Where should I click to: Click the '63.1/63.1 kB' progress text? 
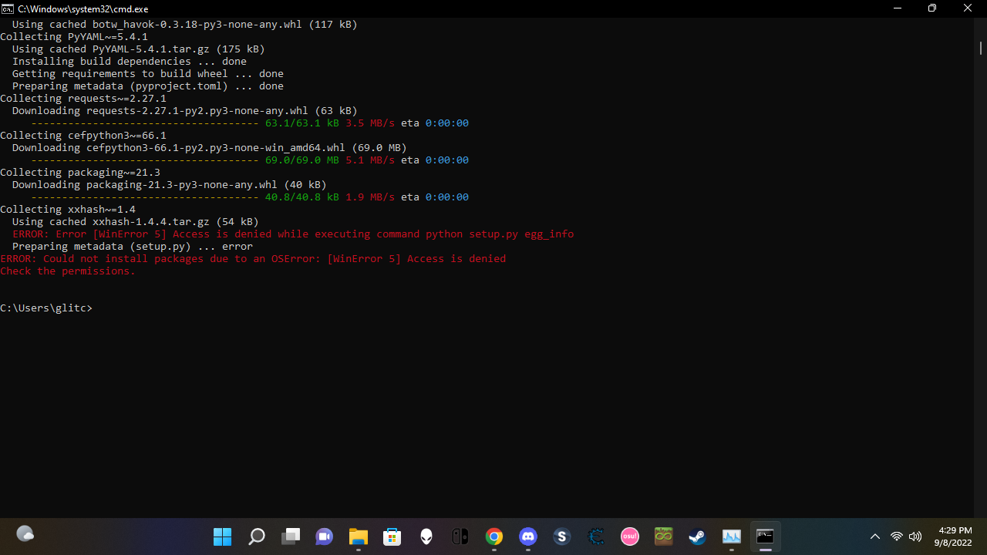302,123
